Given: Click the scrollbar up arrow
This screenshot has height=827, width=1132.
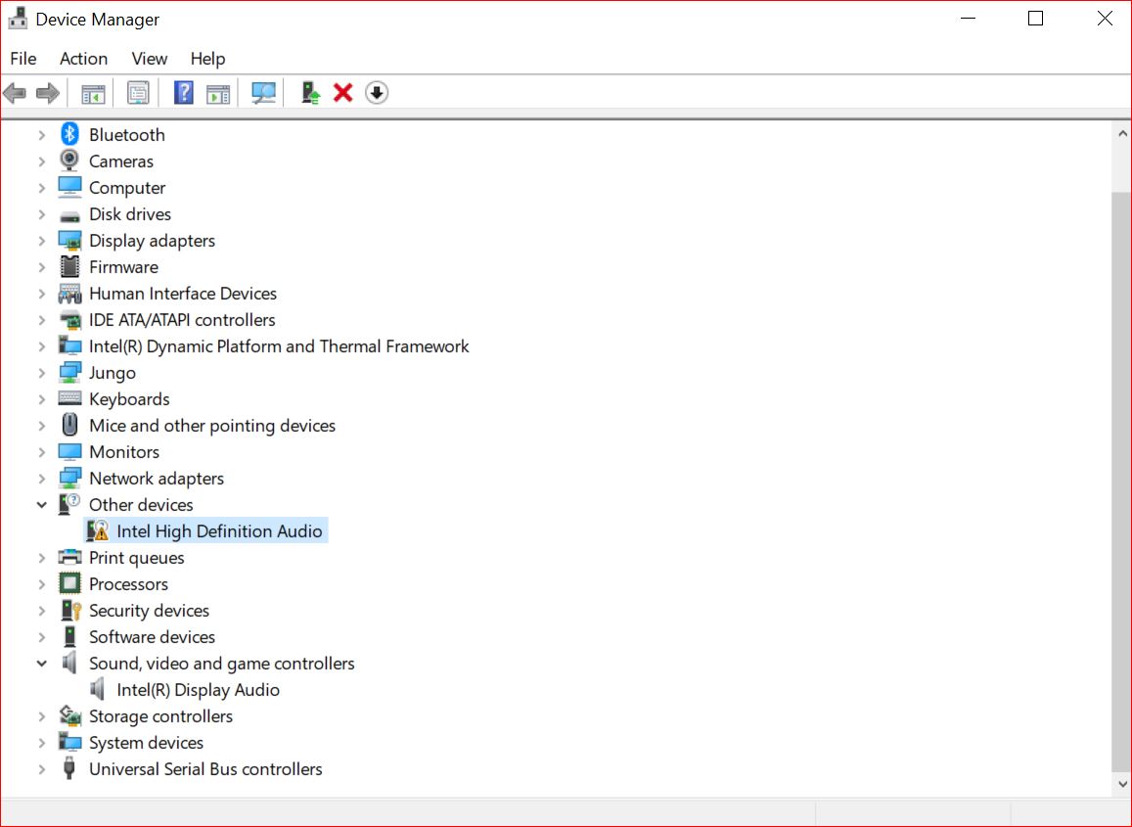Looking at the screenshot, I should tap(1122, 133).
